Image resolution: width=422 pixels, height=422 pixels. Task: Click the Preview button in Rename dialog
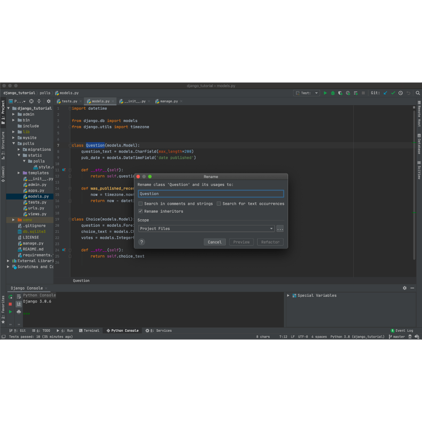point(241,242)
